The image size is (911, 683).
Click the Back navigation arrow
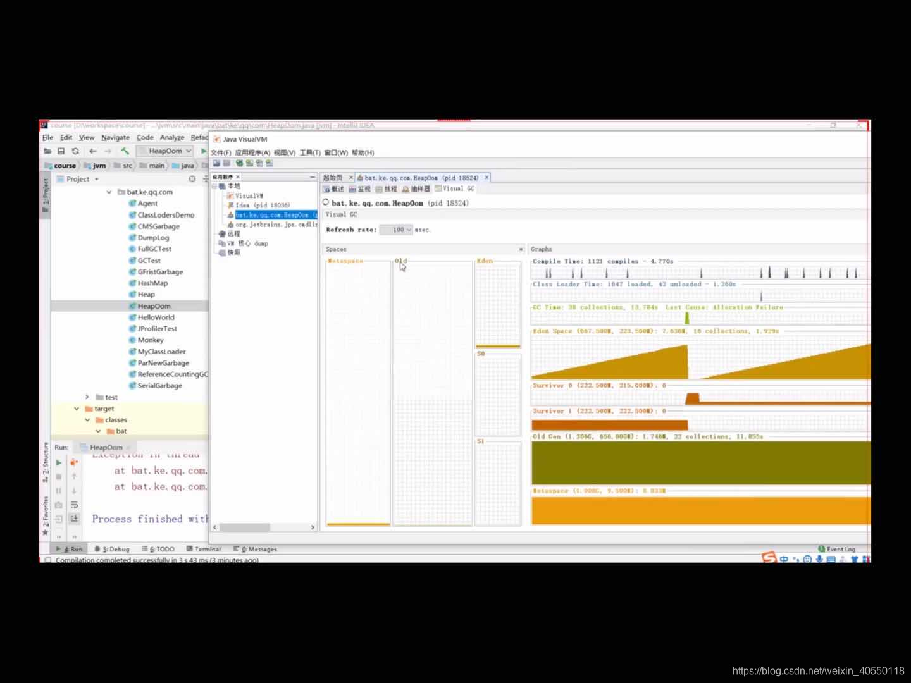point(93,151)
